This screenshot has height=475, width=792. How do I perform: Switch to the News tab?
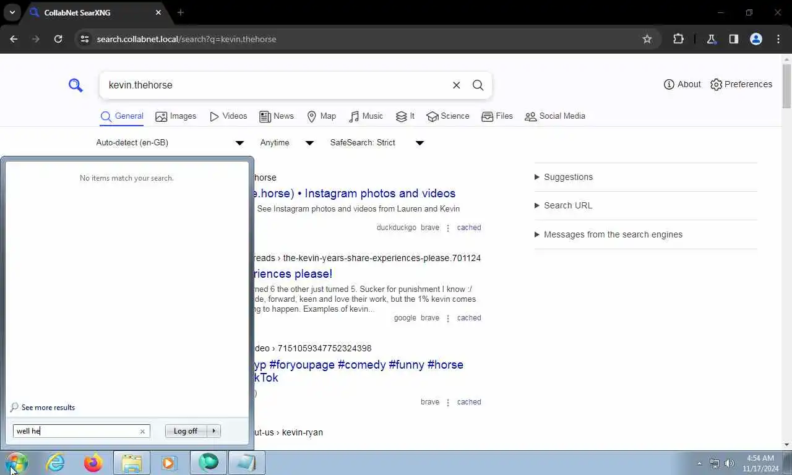pos(277,116)
